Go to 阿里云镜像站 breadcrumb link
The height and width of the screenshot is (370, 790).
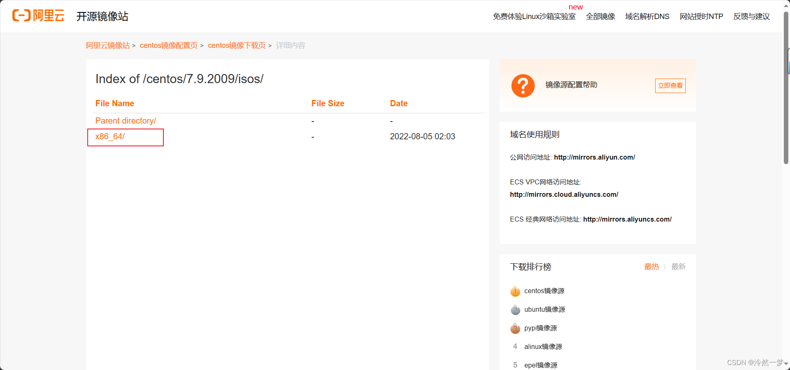[108, 45]
